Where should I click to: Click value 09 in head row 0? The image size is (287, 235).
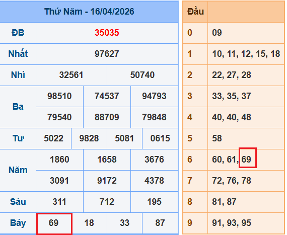pos(217,33)
